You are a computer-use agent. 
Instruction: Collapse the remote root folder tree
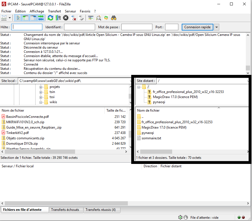[139, 87]
